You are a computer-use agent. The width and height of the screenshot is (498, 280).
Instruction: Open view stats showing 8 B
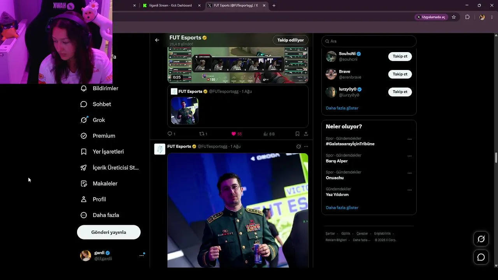point(269,134)
